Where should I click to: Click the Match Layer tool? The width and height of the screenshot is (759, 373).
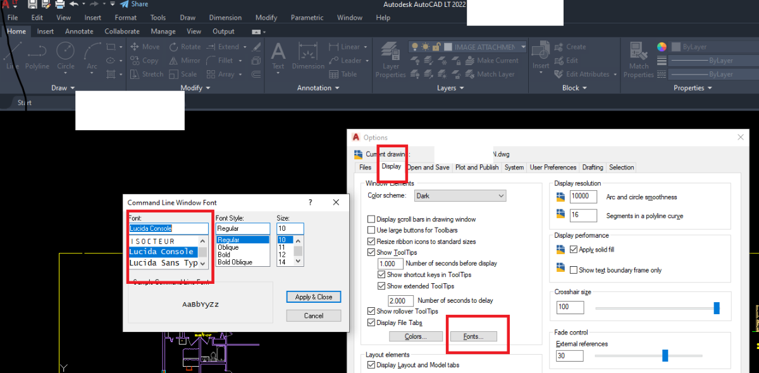(489, 74)
